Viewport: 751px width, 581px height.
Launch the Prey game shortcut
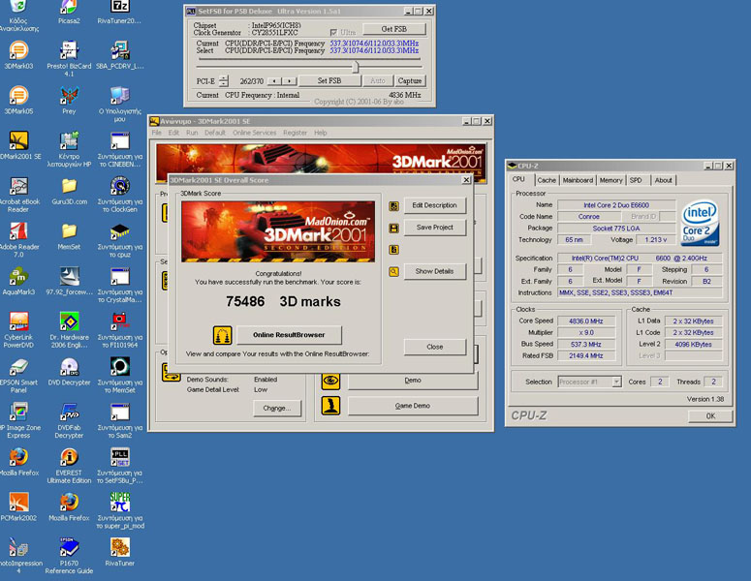pyautogui.click(x=69, y=95)
